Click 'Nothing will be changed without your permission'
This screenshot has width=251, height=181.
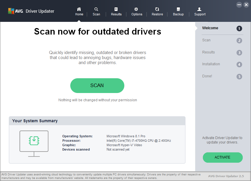98,100
